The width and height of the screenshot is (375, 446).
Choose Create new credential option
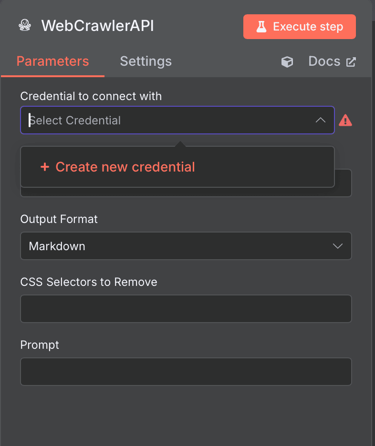pyautogui.click(x=125, y=167)
